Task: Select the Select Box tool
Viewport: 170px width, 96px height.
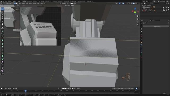Action: click(x=2, y=9)
